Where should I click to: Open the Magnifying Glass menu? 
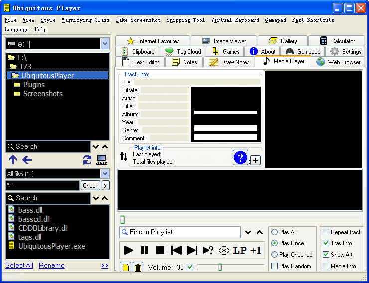(85, 20)
